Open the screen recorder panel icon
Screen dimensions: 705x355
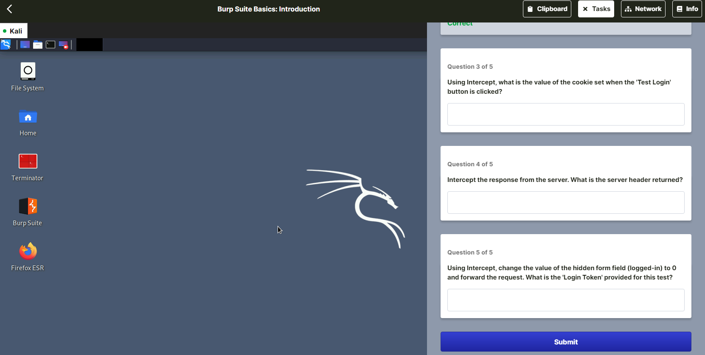click(x=63, y=45)
